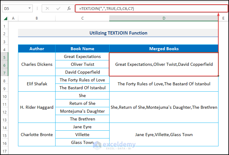Select column B header
Image resolution: width=229 pixels, height=155 pixels.
tap(37, 18)
